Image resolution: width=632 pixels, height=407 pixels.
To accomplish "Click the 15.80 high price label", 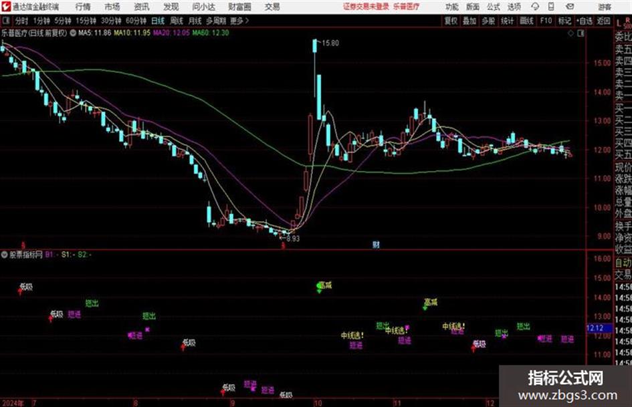I will coord(330,43).
